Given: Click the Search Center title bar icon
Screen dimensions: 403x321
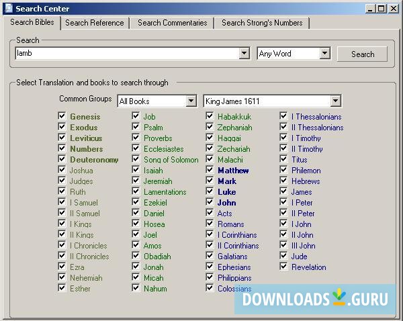Looking at the screenshot, I should [9, 8].
